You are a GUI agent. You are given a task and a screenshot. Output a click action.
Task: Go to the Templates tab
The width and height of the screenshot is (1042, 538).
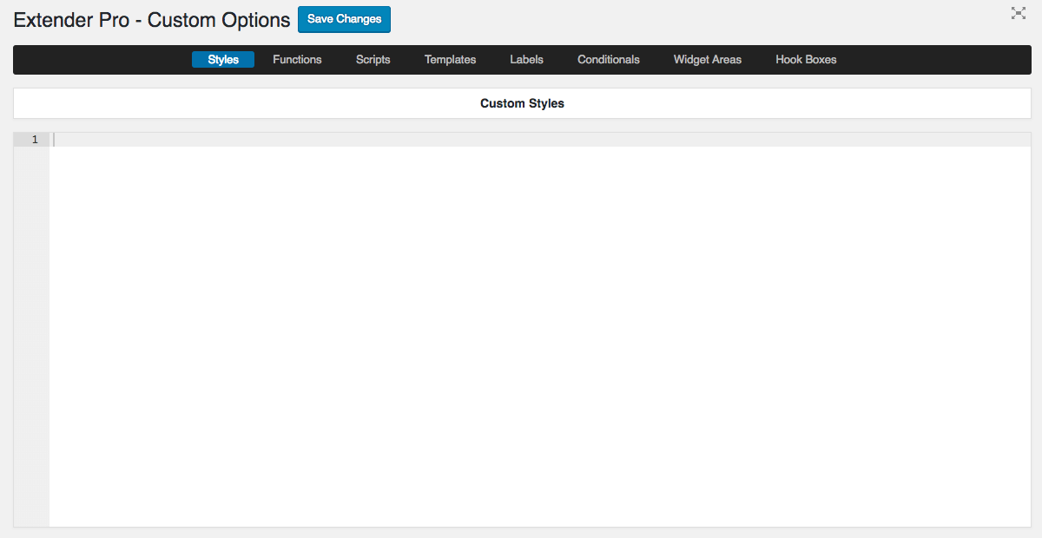[450, 60]
